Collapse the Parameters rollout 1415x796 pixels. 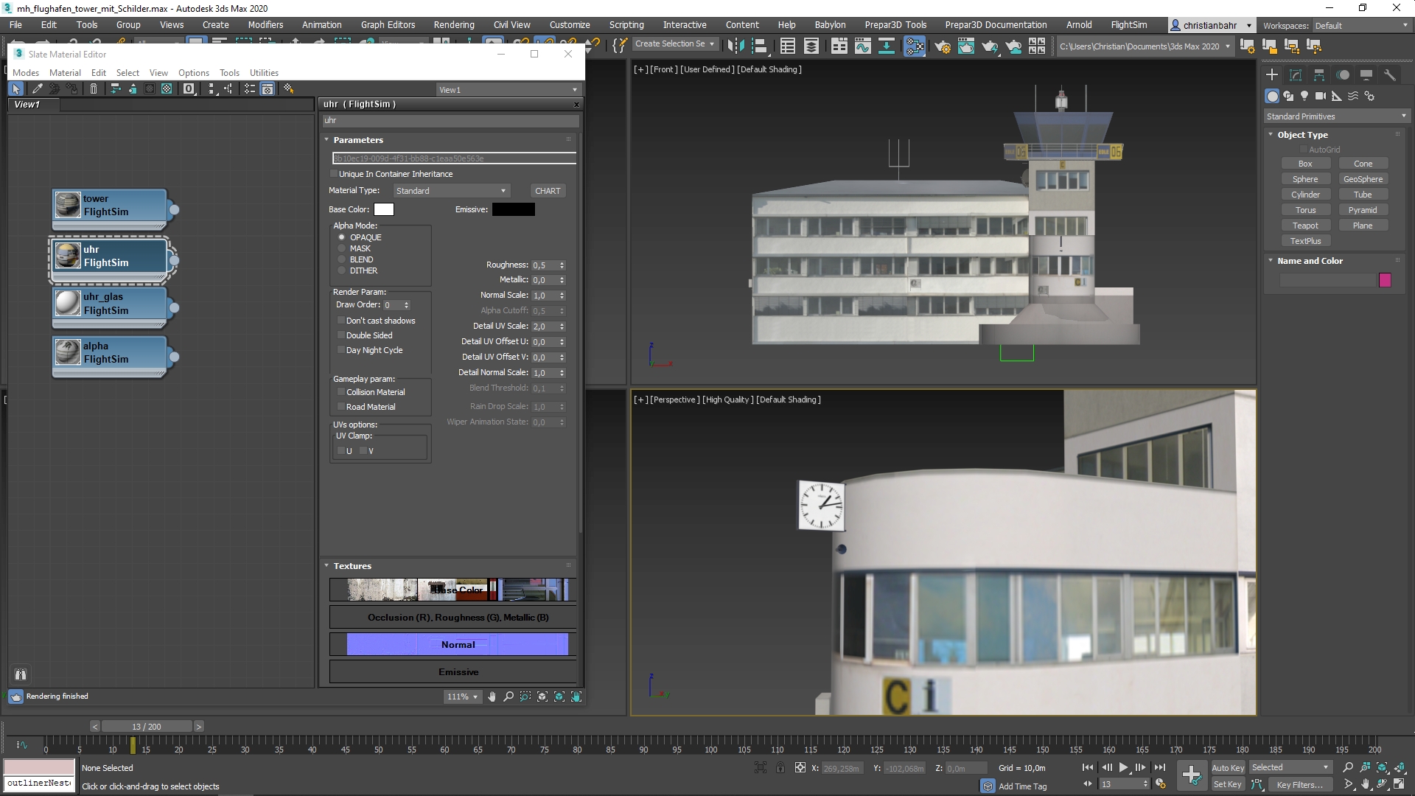(326, 140)
